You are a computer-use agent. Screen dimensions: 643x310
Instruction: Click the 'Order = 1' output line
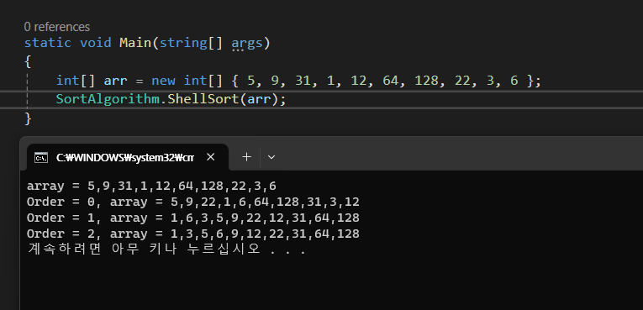point(193,218)
